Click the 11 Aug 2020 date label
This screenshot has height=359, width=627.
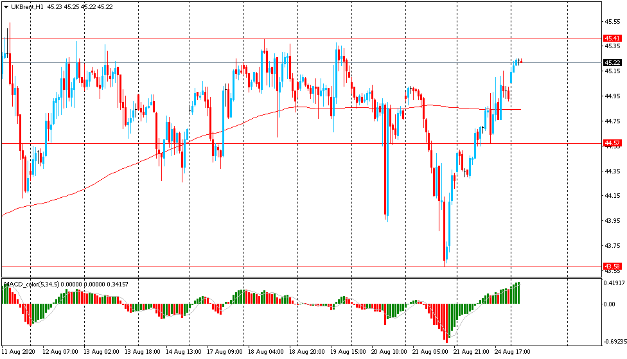19,352
